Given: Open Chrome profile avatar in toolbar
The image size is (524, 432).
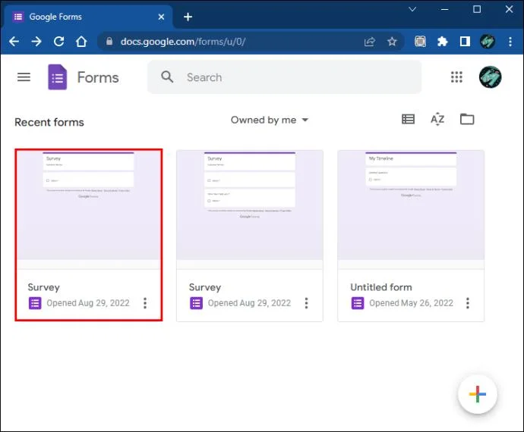Looking at the screenshot, I should coord(488,42).
